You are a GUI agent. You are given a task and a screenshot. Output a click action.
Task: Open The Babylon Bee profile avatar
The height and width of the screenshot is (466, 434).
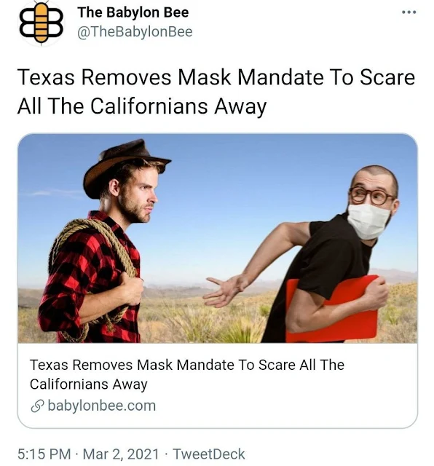pos(42,23)
